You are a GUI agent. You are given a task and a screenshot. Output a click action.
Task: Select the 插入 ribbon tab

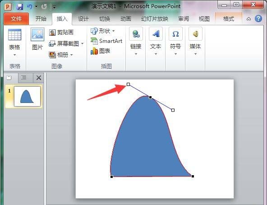[x=62, y=19]
